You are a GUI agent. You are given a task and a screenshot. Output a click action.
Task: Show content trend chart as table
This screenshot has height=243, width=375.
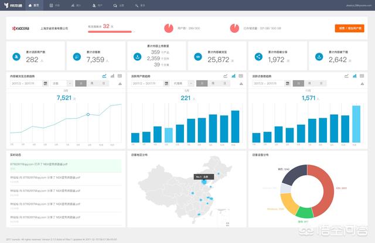(120, 76)
